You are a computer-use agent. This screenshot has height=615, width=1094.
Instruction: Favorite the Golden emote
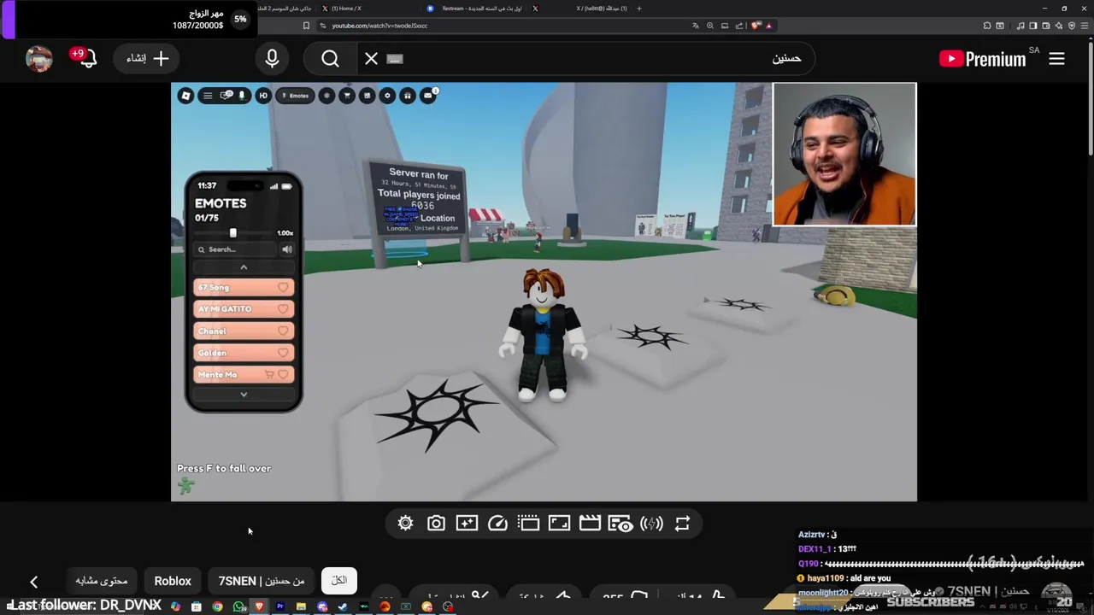(x=283, y=353)
